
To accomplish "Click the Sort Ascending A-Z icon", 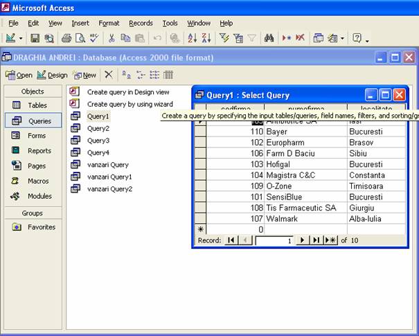I will click(x=192, y=39).
